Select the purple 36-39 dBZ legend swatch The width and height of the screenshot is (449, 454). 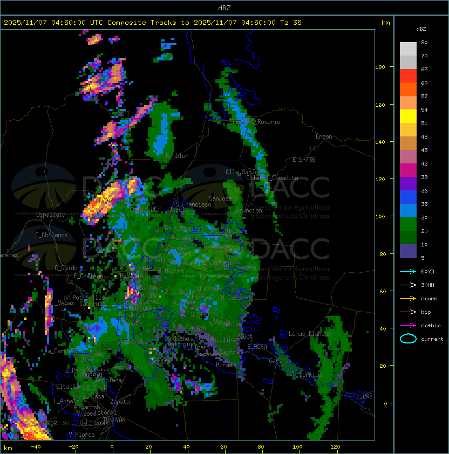pos(408,184)
